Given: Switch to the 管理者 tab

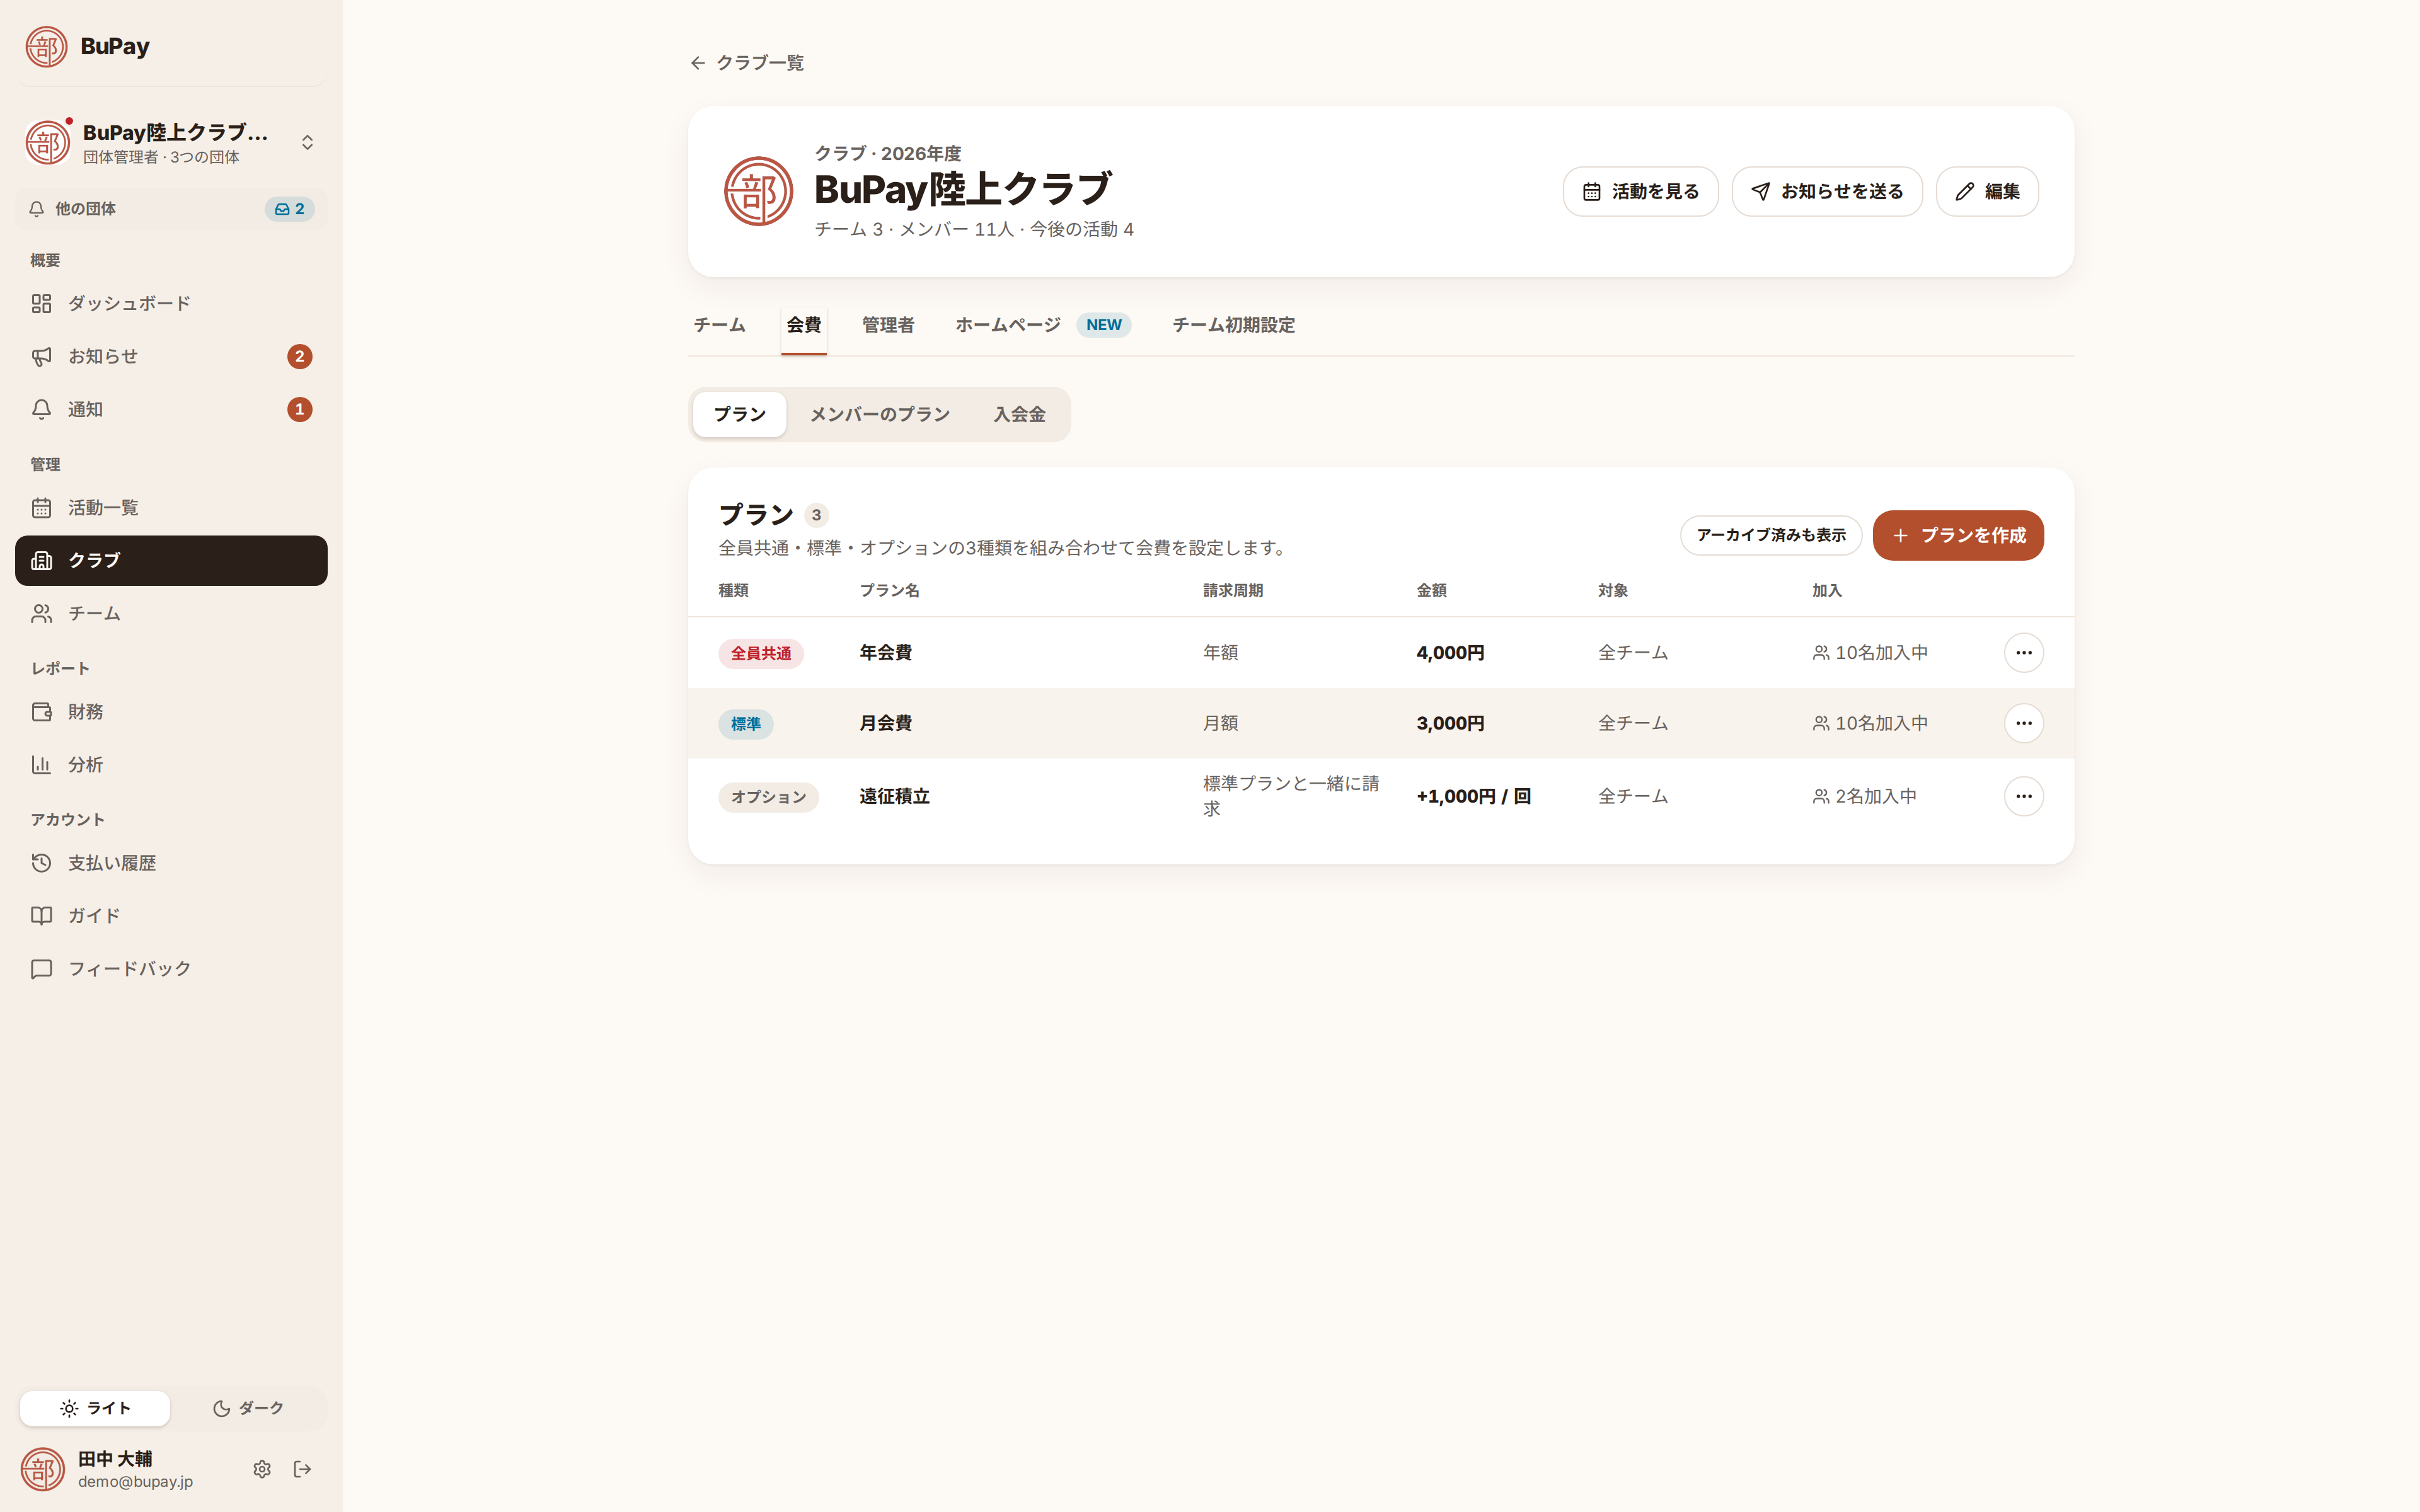Looking at the screenshot, I should point(888,325).
